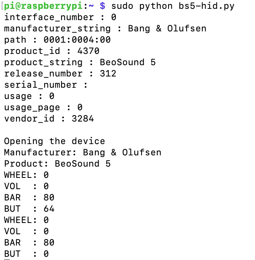The width and height of the screenshot is (255, 260).
Task: Click the release_number value 312
Action: (x=108, y=74)
